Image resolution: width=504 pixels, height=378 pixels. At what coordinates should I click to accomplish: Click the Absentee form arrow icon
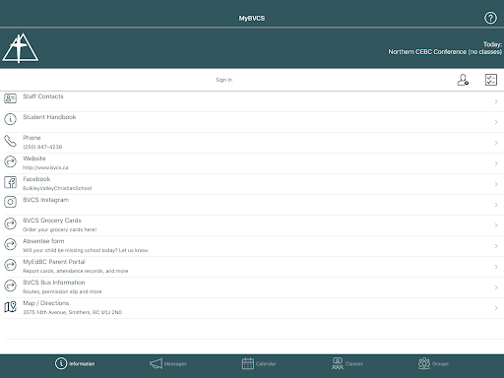(x=10, y=244)
